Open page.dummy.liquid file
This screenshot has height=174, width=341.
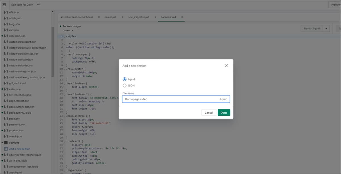click(x=20, y=113)
